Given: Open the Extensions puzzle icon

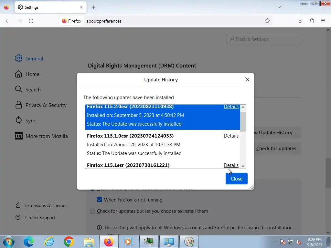Looking at the screenshot, I should [312, 21].
